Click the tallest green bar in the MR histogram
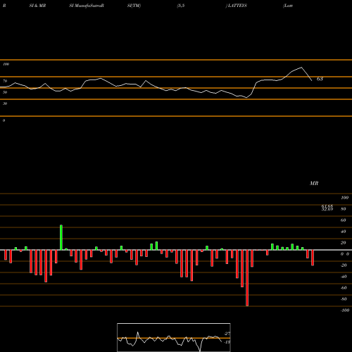 (61, 237)
